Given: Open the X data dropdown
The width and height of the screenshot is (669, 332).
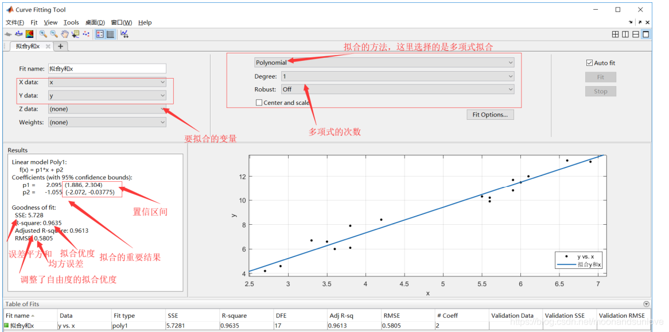Looking at the screenshot, I should [x=107, y=82].
